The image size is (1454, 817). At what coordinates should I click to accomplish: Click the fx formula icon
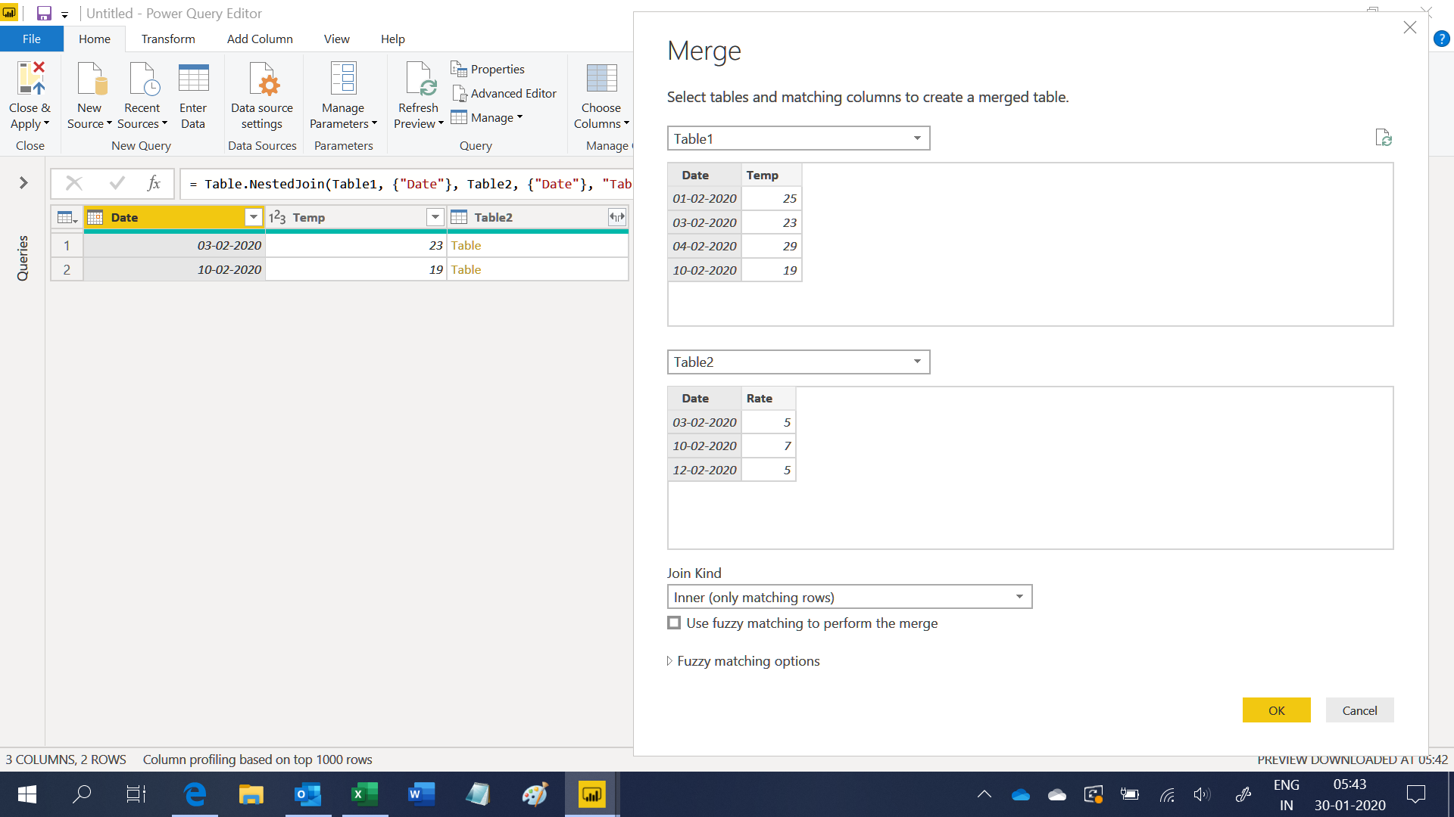(x=154, y=183)
